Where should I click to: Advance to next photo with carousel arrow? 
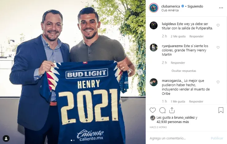click(140, 72)
